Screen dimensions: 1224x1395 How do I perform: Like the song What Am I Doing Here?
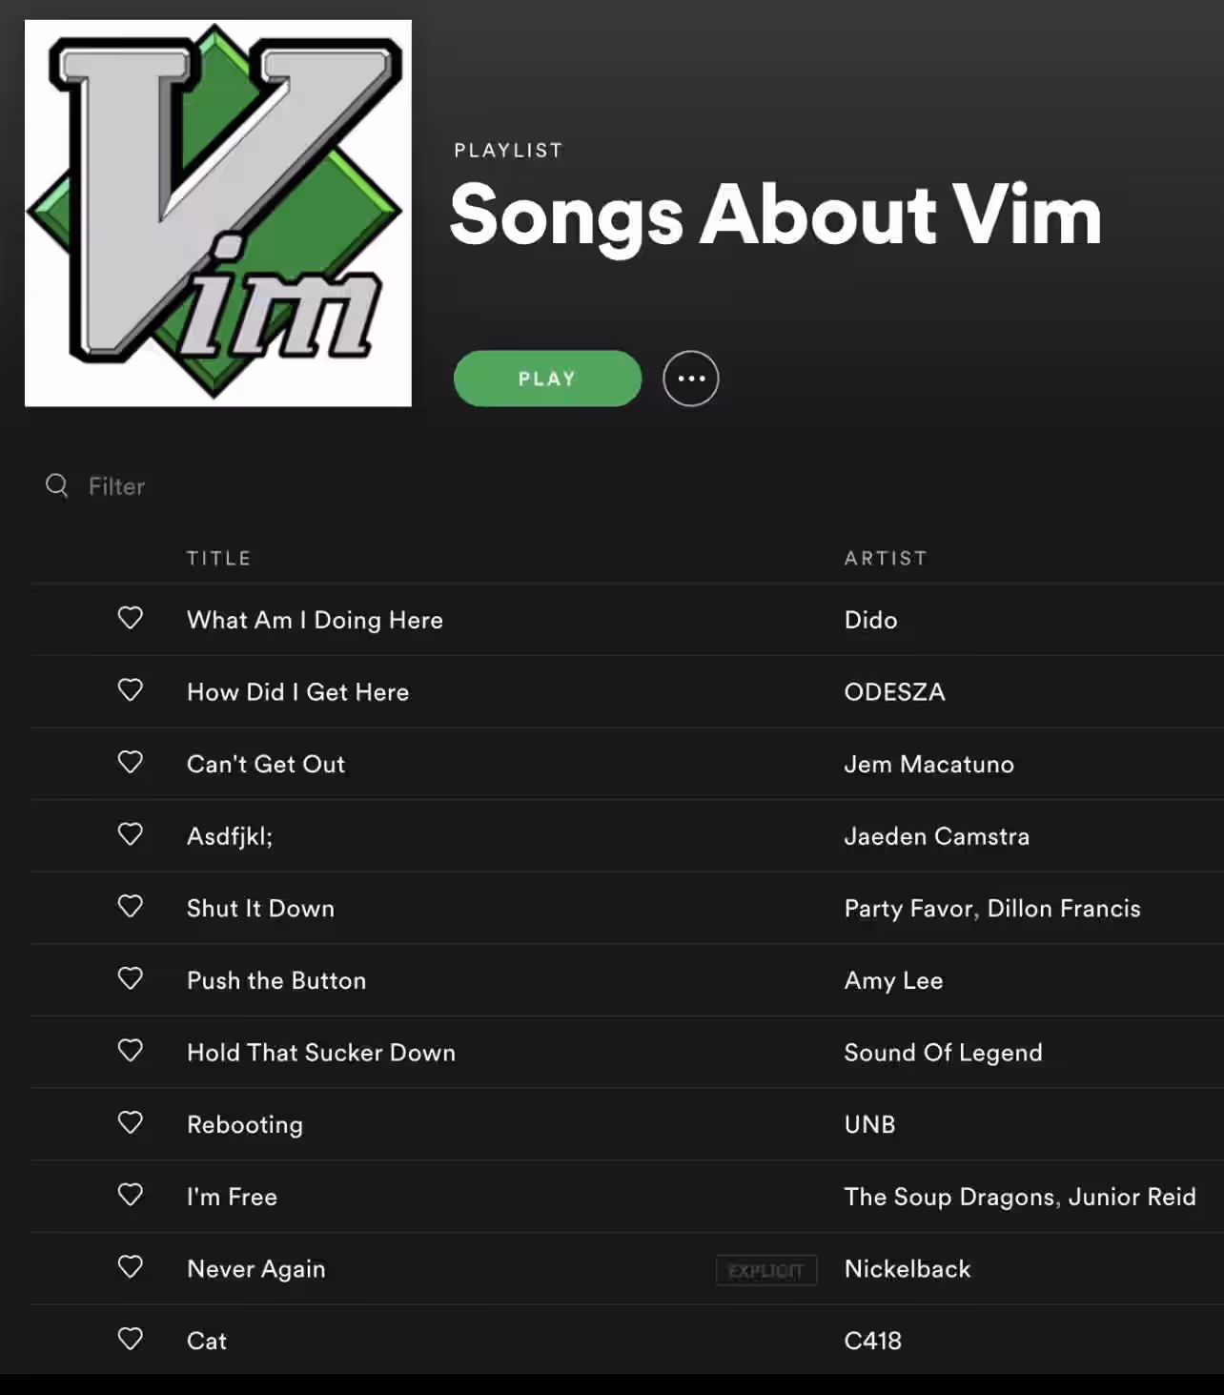click(131, 618)
